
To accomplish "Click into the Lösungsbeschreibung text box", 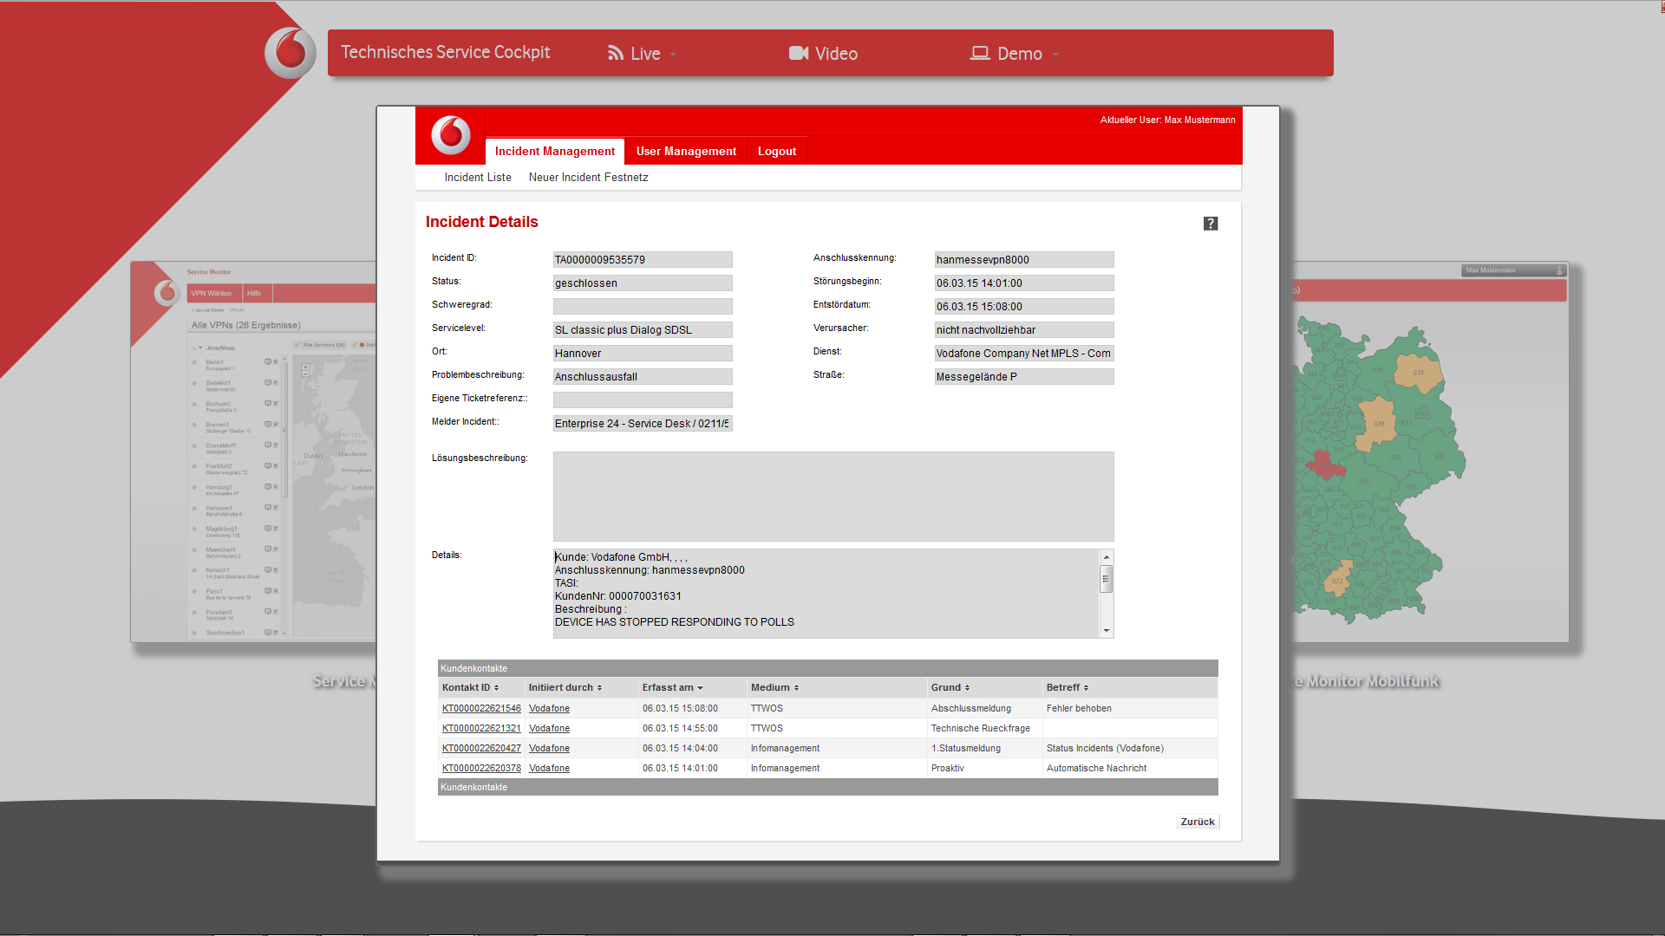I will click(832, 497).
